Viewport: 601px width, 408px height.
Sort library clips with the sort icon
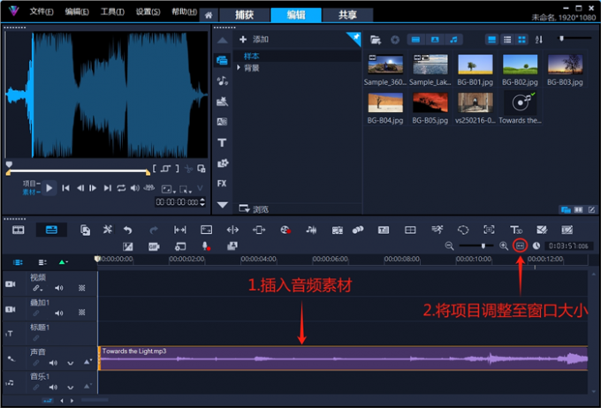click(x=539, y=40)
